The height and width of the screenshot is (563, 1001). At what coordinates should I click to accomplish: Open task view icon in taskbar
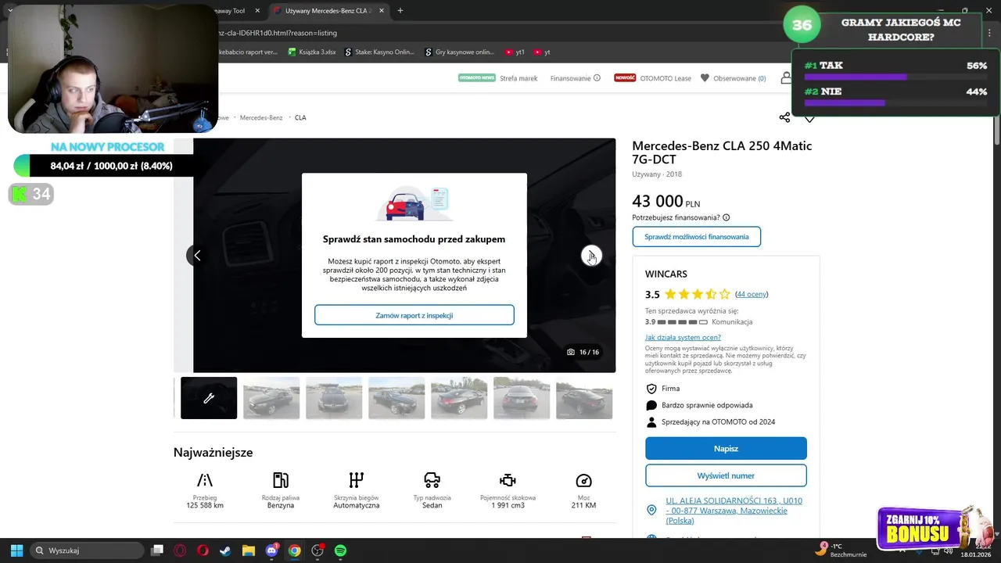click(157, 550)
